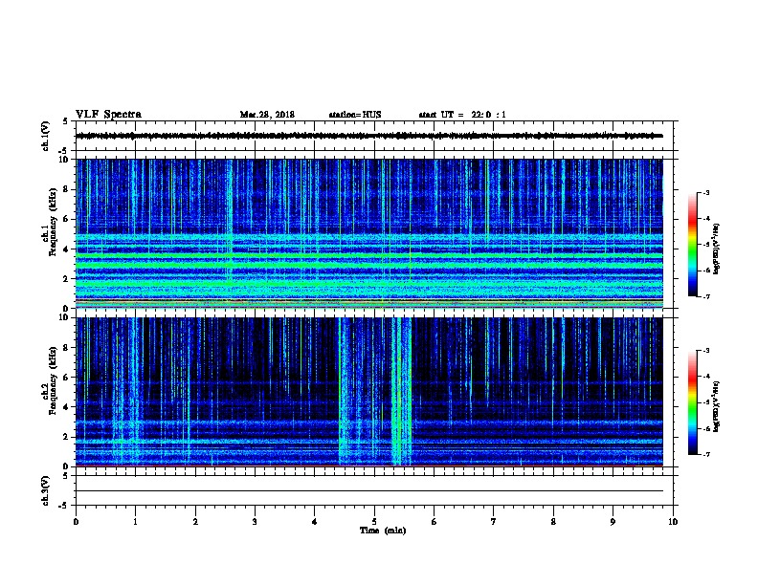The height and width of the screenshot is (585, 758).
Task: Click time axis tick label "8"
Action: [x=553, y=522]
